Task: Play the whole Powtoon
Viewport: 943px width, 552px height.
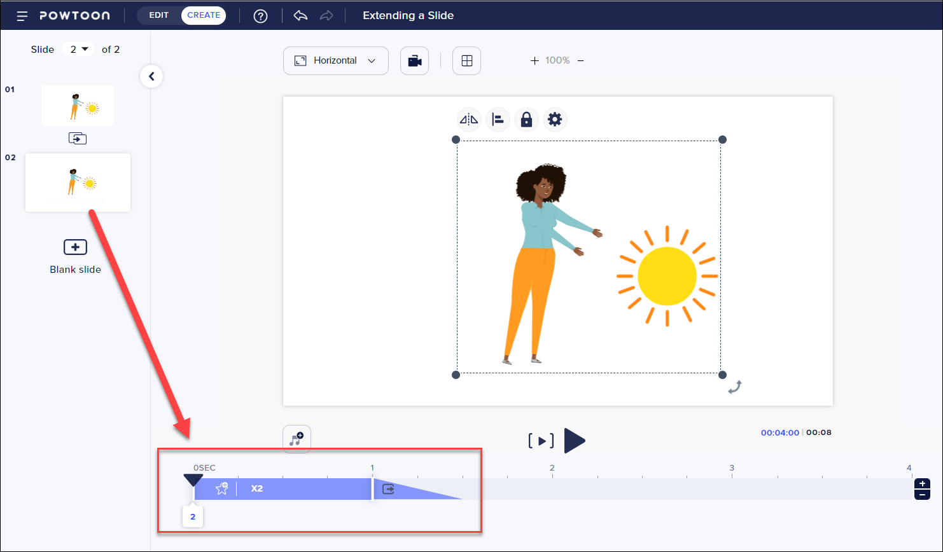Action: (574, 441)
